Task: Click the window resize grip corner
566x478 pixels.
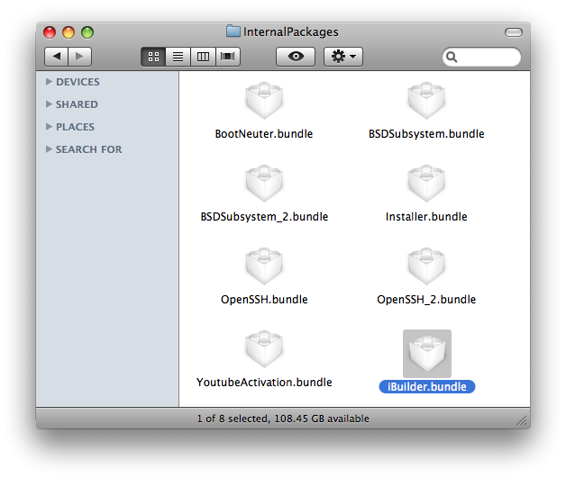Action: [x=522, y=420]
